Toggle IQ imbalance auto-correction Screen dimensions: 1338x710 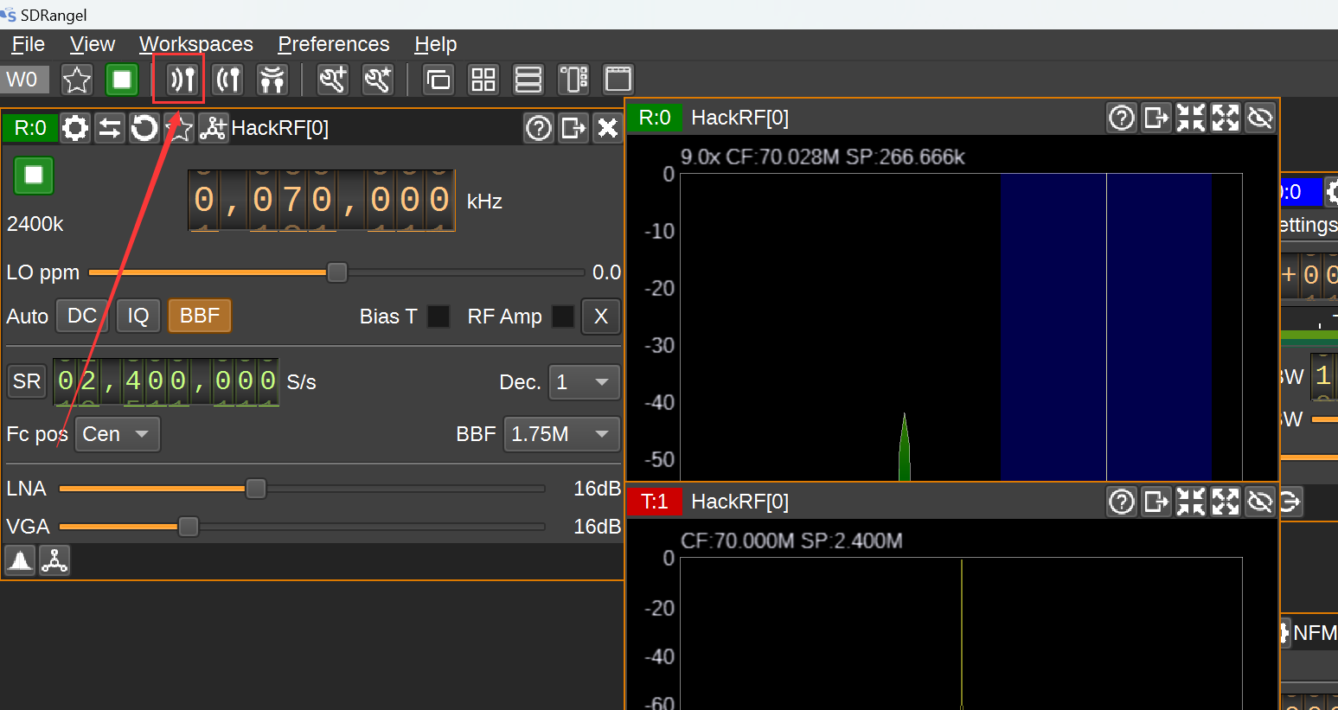pos(138,316)
